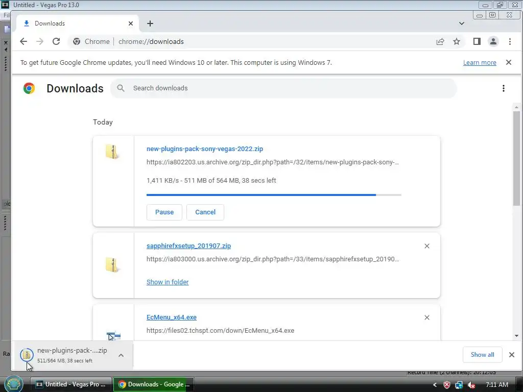Click the files02.tchspt.com URL text
The image size is (523, 392).
(220, 331)
